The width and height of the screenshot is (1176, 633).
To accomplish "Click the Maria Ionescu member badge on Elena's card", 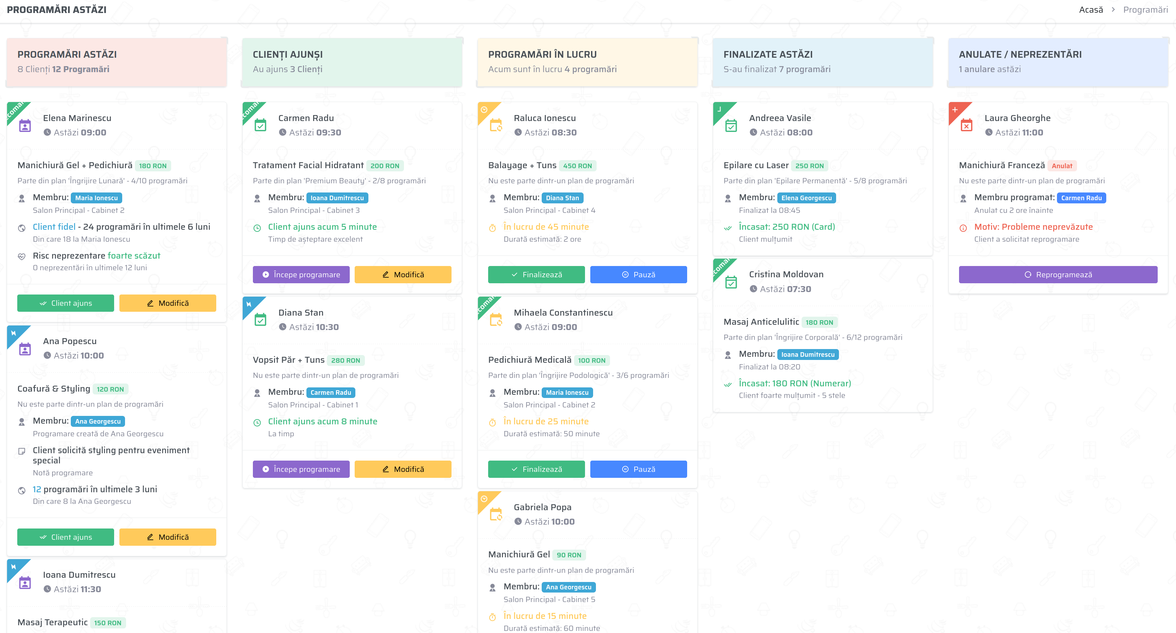I will click(x=96, y=198).
